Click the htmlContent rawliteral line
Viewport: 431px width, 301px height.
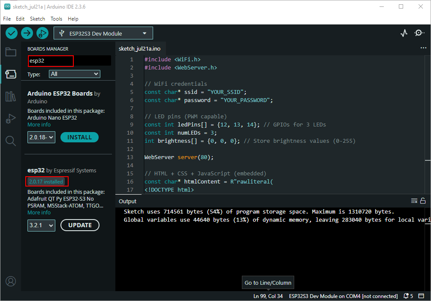click(208, 182)
